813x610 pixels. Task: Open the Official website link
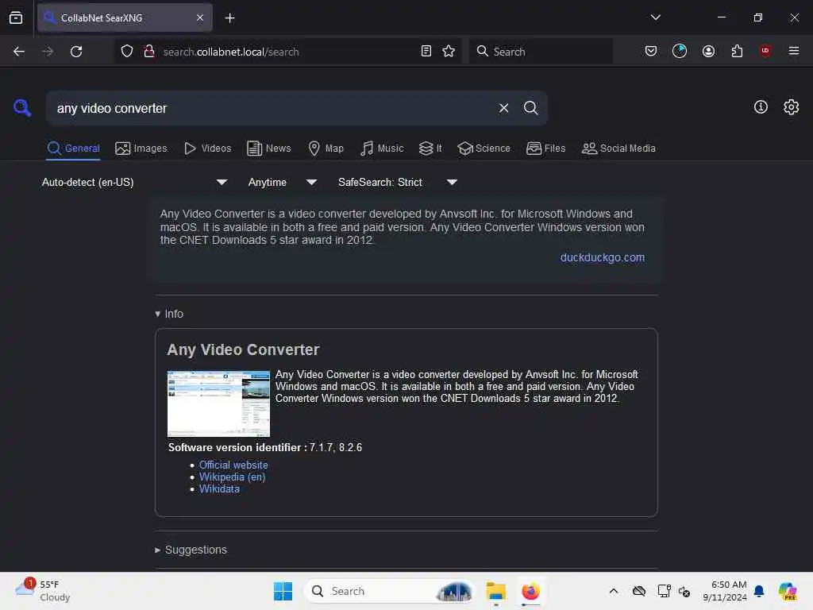[233, 465]
